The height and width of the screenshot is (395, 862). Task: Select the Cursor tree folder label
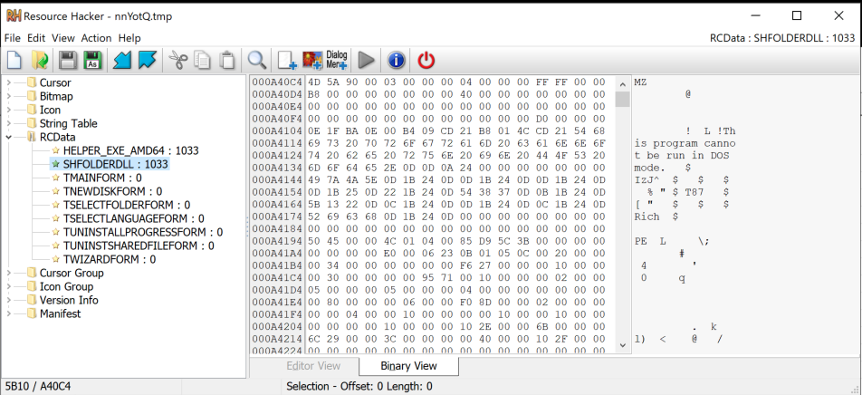pyautogui.click(x=55, y=83)
